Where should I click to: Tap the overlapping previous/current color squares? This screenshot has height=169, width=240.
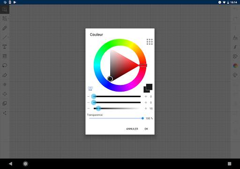pos(148,88)
